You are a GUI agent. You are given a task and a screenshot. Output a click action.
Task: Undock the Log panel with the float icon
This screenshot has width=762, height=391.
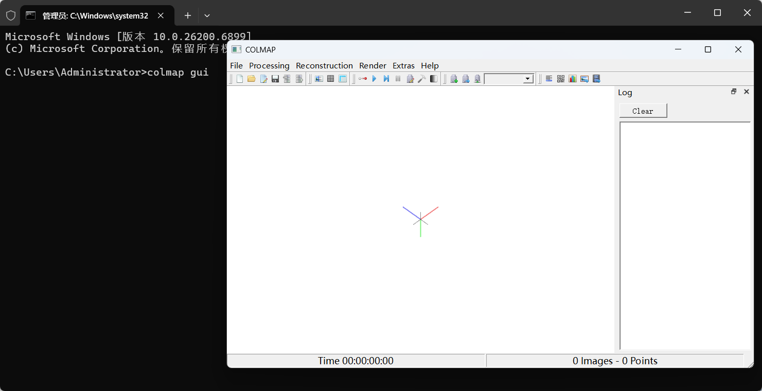point(734,91)
